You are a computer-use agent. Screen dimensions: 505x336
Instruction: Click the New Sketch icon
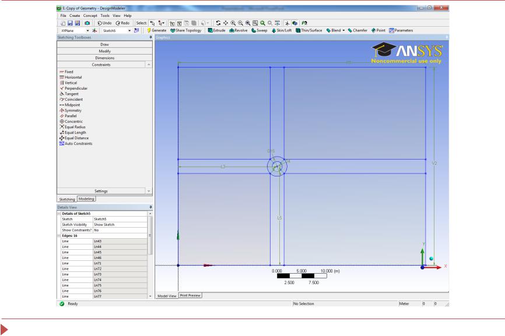point(136,30)
